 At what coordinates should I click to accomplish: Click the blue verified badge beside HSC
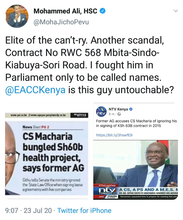click(103, 11)
